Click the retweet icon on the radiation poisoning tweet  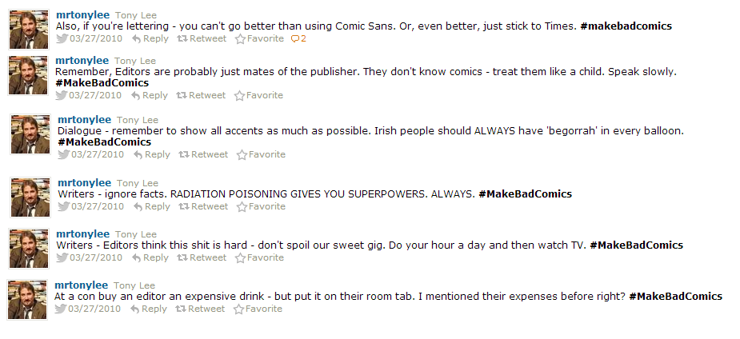(183, 206)
